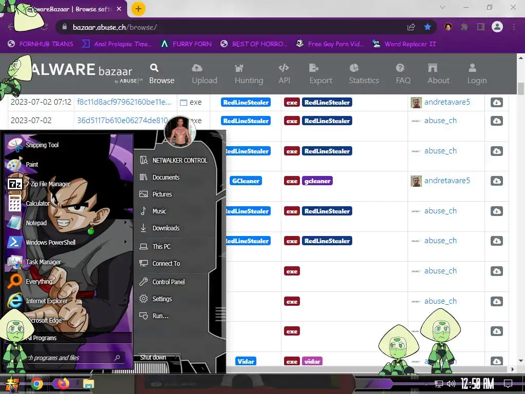Go to the Browse nav item
Viewport: 525px width, 394px height.
[x=161, y=74]
